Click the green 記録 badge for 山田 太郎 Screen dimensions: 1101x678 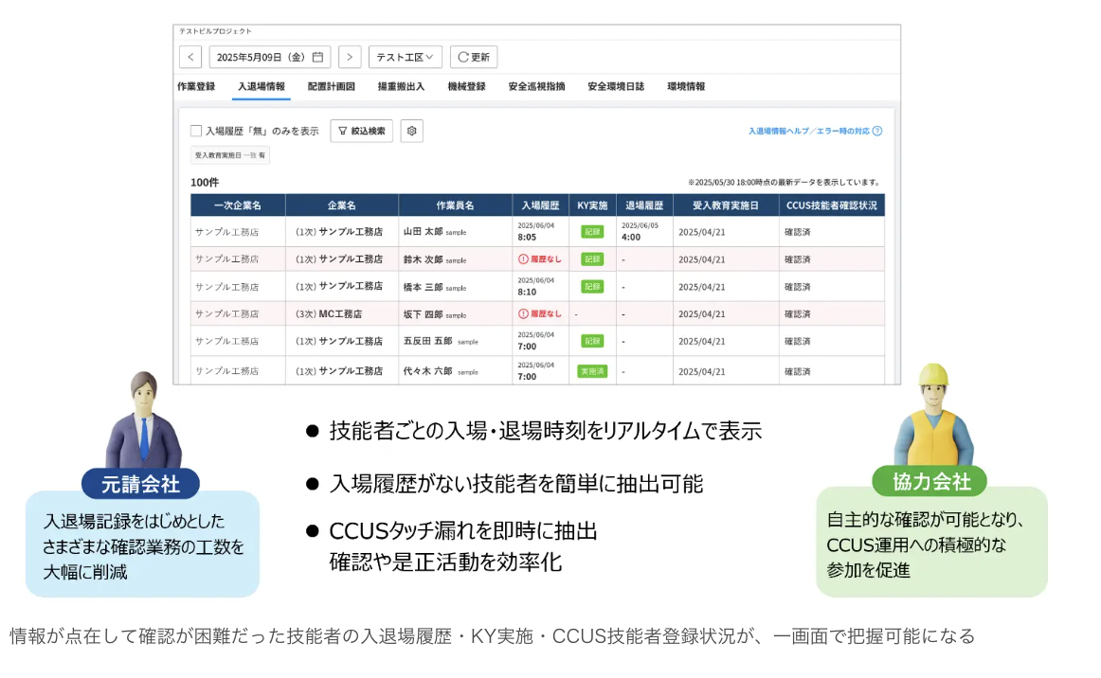tap(592, 232)
